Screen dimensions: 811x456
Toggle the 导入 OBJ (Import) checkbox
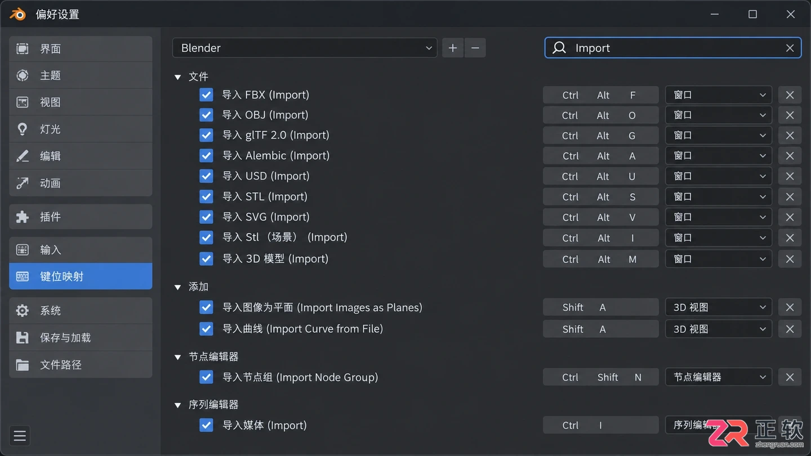pyautogui.click(x=207, y=115)
